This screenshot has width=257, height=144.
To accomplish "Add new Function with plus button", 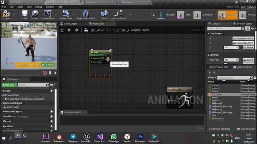I will [52, 116].
